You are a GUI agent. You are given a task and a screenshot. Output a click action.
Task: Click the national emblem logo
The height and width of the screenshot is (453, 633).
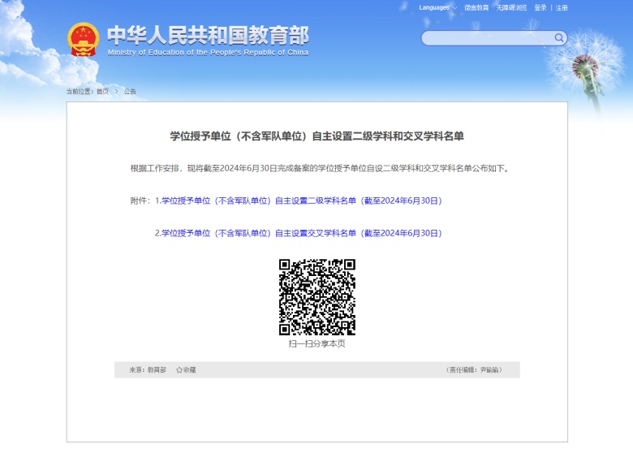pyautogui.click(x=83, y=39)
